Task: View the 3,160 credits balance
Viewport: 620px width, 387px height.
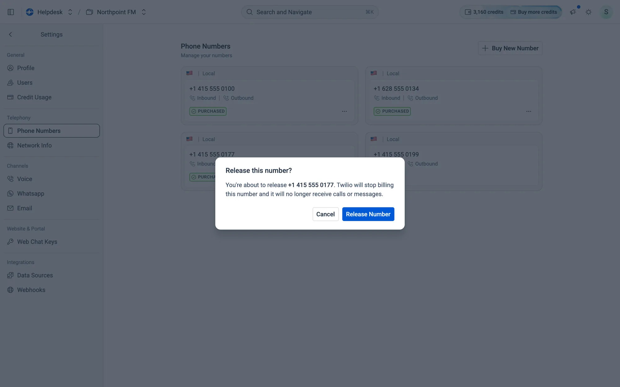Action: pyautogui.click(x=484, y=12)
